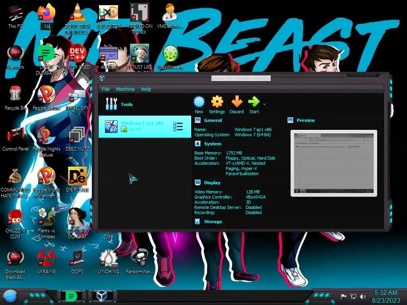Click the Start orb on taskbar

click(10, 296)
